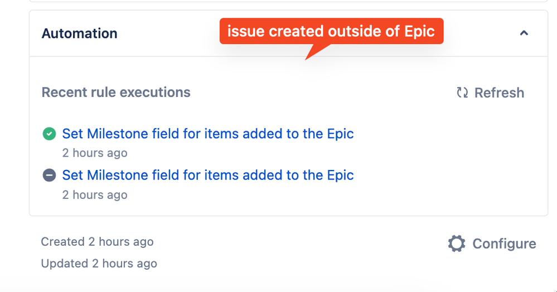Click the Automation panel title
The height and width of the screenshot is (292, 557).
point(80,33)
